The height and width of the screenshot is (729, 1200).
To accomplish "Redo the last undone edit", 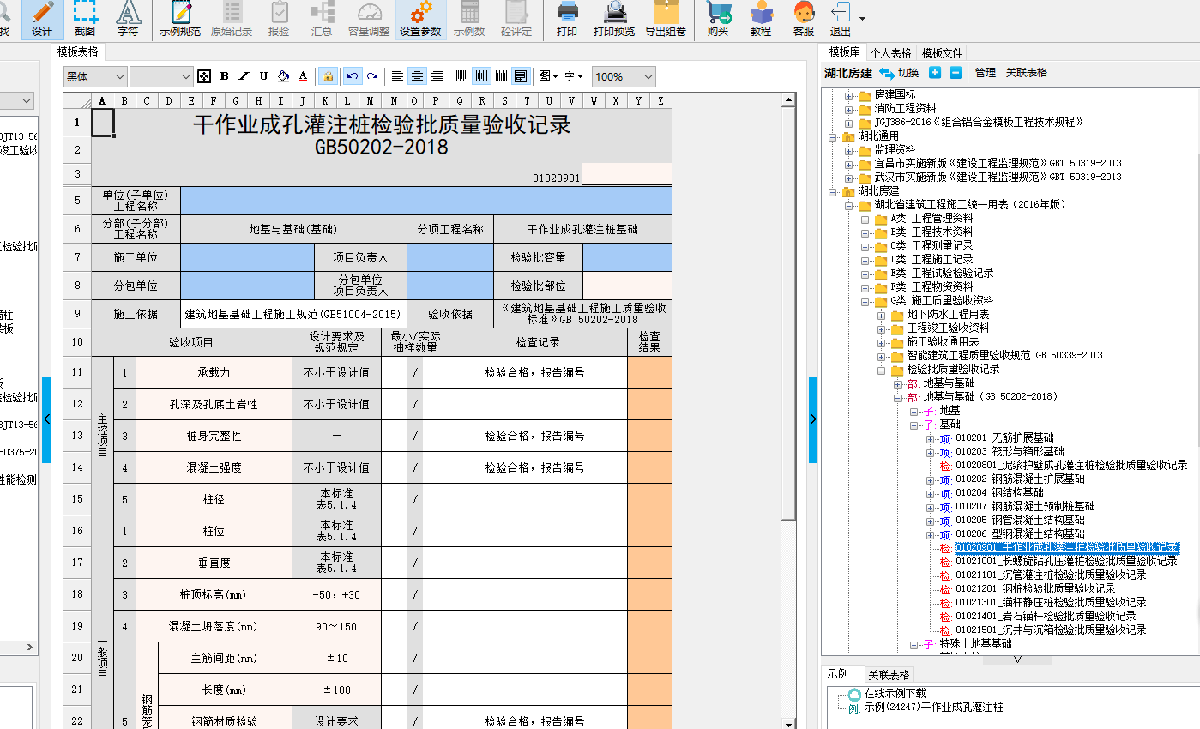I will [372, 76].
